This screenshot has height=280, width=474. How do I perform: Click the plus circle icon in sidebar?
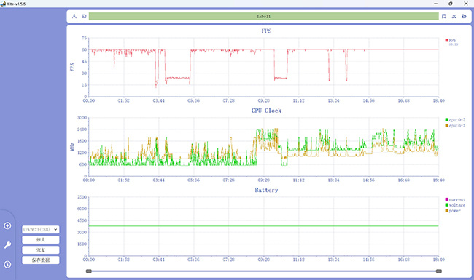pyautogui.click(x=7, y=225)
